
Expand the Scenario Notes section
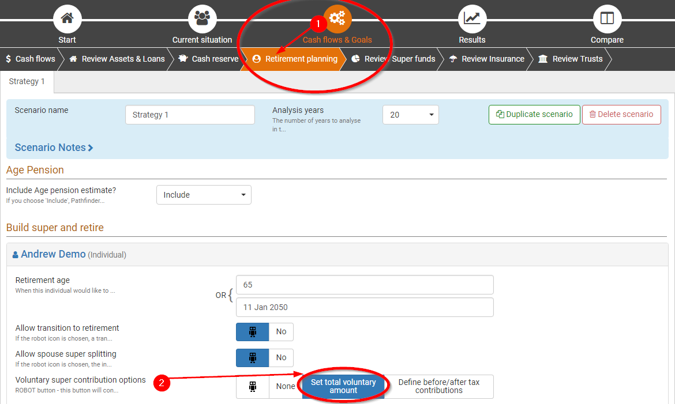54,148
